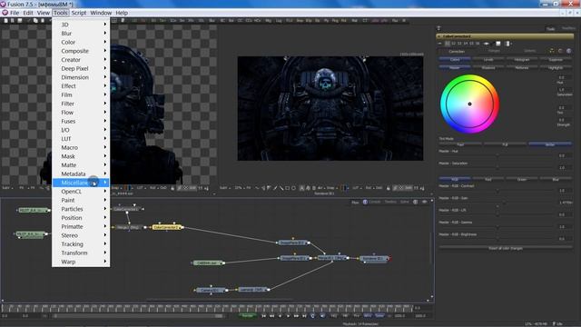Click Reset all color changes

[506, 248]
